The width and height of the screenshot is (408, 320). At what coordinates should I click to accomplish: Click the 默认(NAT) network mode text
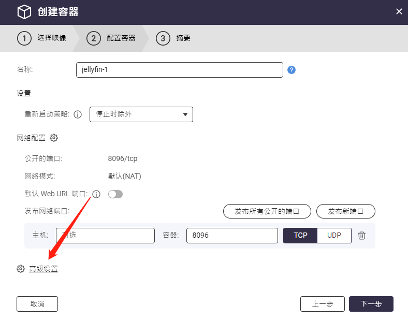[x=125, y=176]
